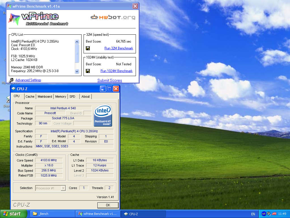
Task: Click the Code Name field Prescott
Action: point(50,113)
